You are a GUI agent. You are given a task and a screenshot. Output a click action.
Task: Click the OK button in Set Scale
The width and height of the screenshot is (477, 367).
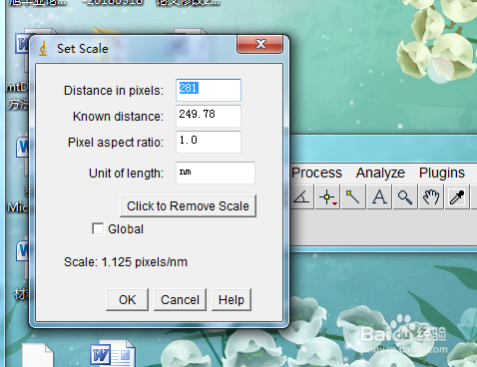[127, 300]
